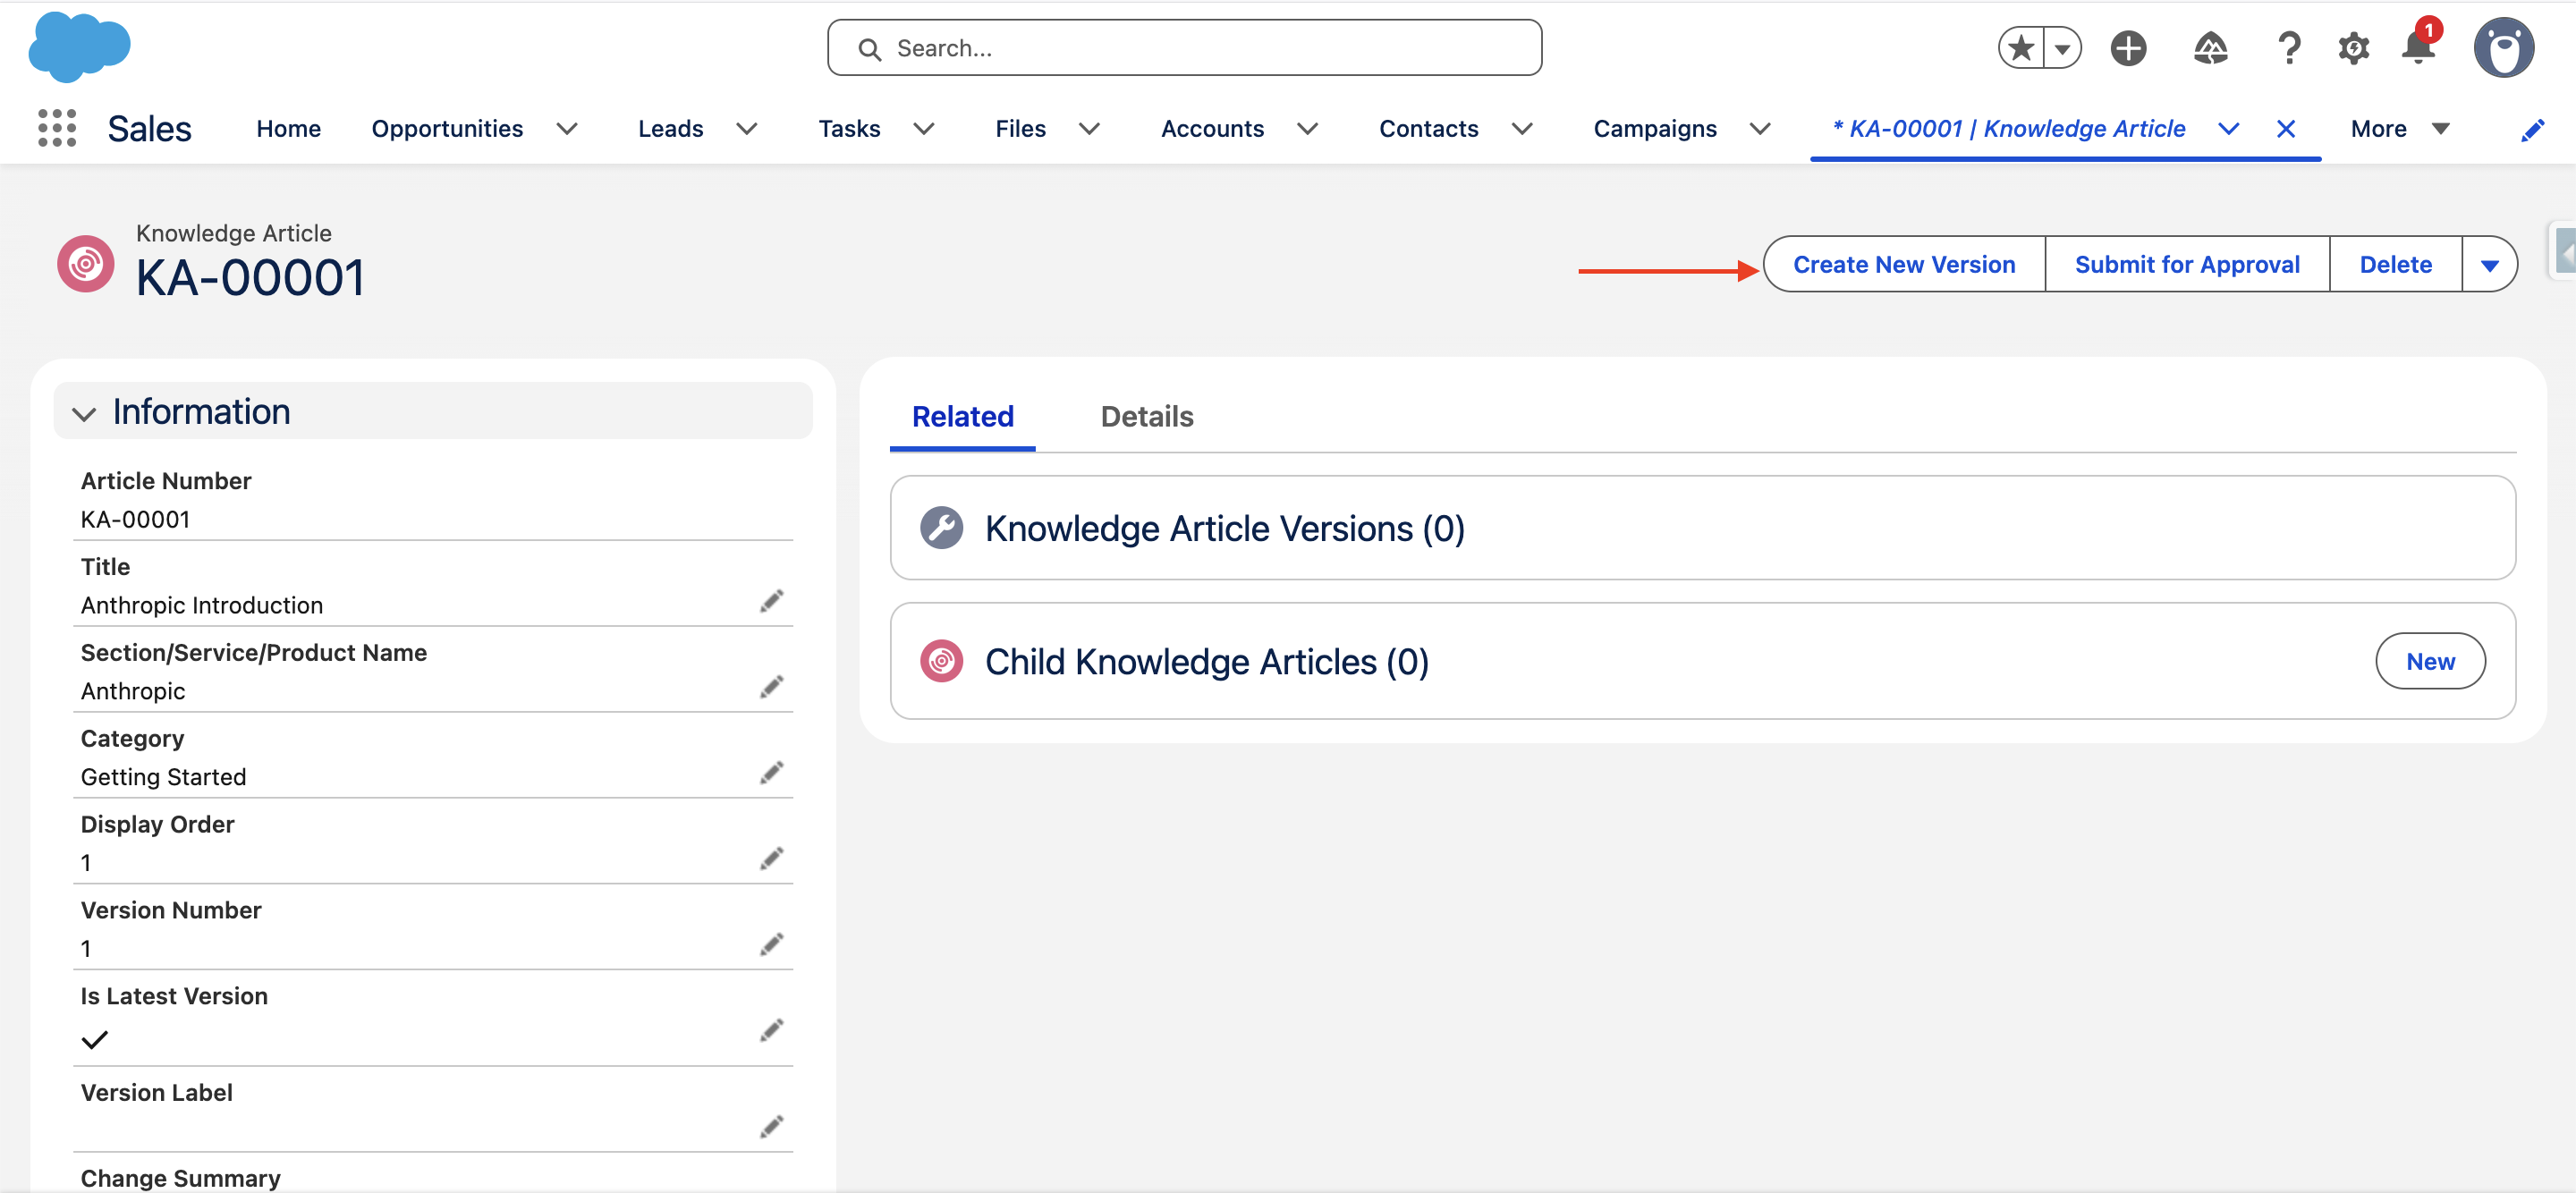Open the Trailhead guidance icon
Viewport: 2576px width, 1193px height.
(2210, 48)
